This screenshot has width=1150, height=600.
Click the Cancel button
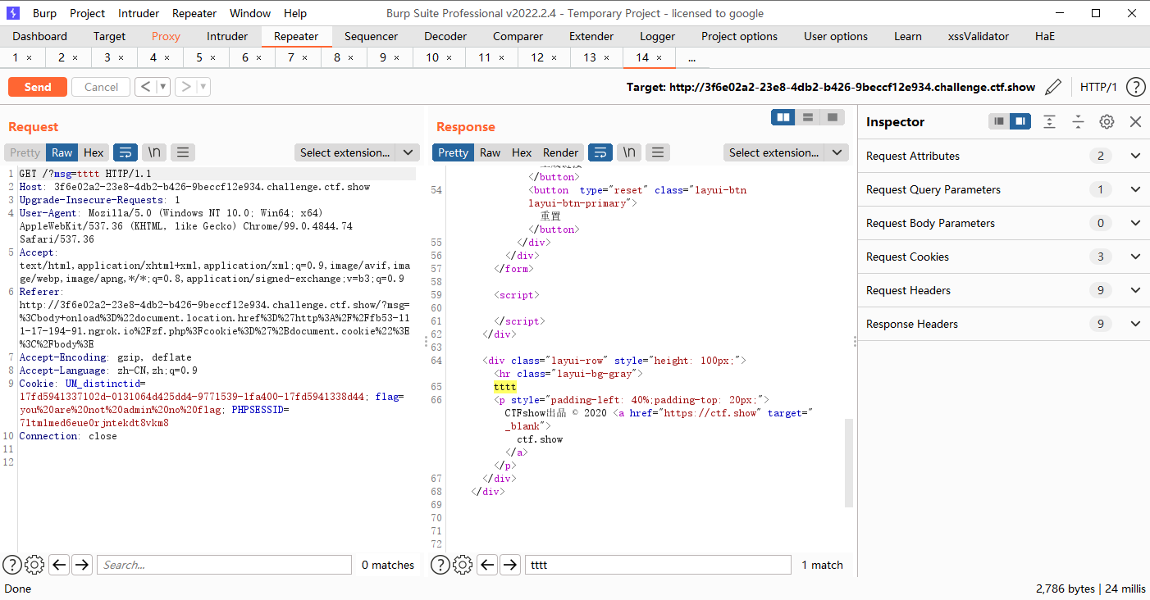tap(102, 87)
